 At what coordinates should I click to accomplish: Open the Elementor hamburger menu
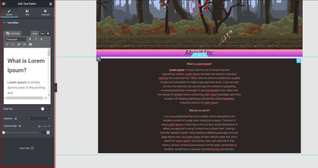[4, 4]
